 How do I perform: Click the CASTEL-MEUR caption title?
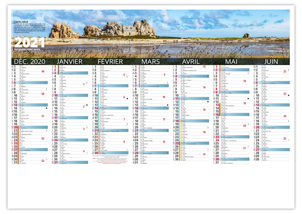pyautogui.click(x=21, y=22)
